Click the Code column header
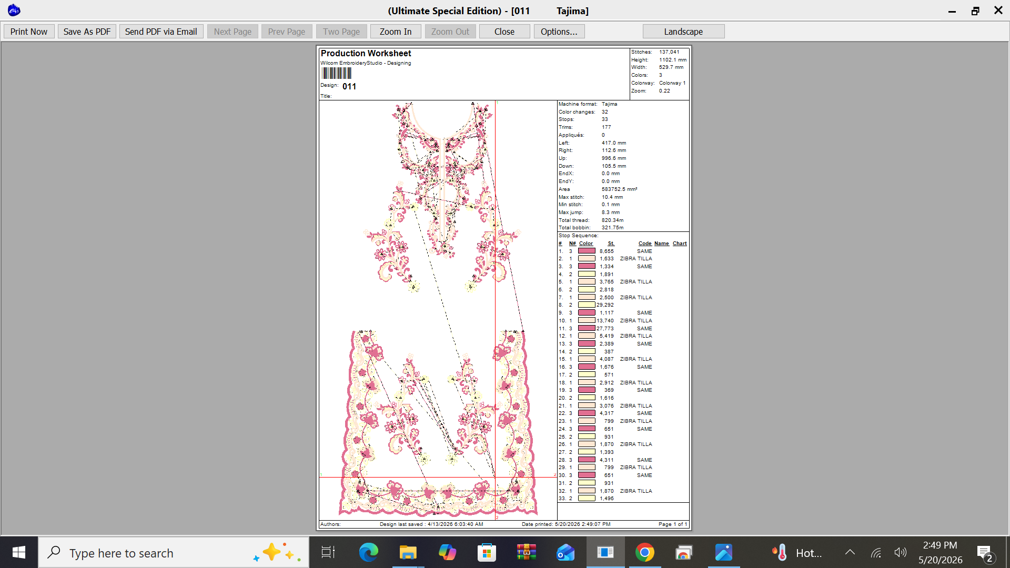Screen dimensions: 1010x568 (x=645, y=244)
